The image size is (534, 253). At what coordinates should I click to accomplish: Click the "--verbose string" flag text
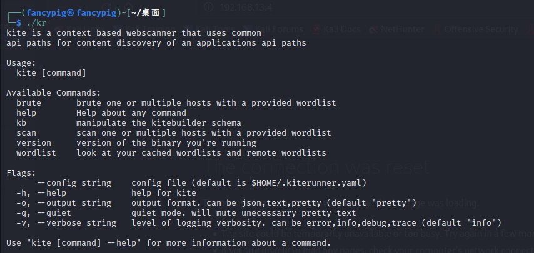tap(79, 222)
